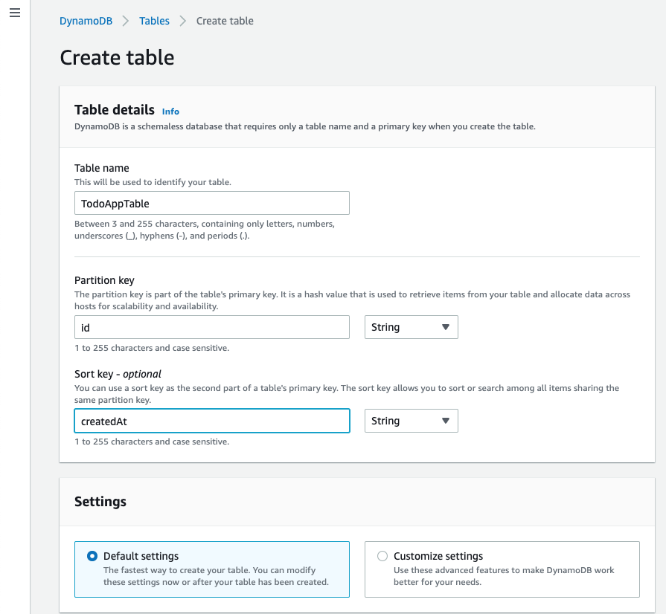The height and width of the screenshot is (614, 666).
Task: Open the hamburger side navigation menu
Action: point(15,13)
